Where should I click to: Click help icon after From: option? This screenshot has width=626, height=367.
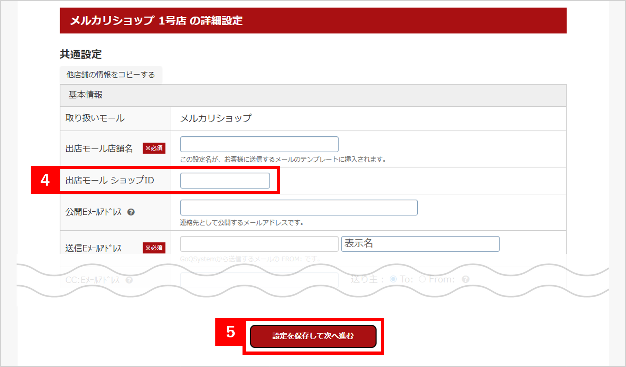[466, 279]
